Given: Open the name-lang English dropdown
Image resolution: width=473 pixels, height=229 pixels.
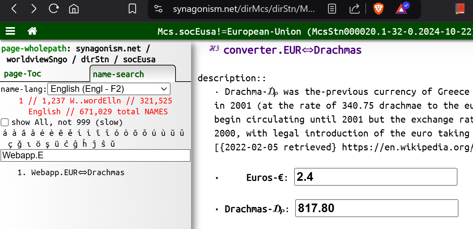Looking at the screenshot, I should 109,89.
